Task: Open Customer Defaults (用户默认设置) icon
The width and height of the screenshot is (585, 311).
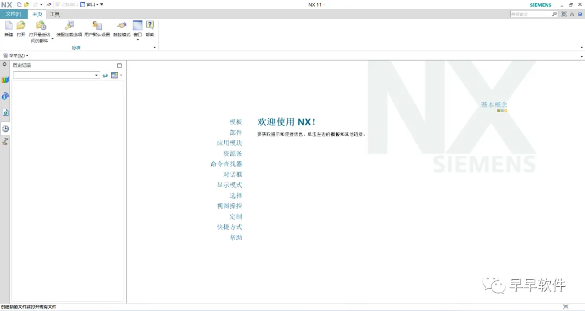Action: 97,25
